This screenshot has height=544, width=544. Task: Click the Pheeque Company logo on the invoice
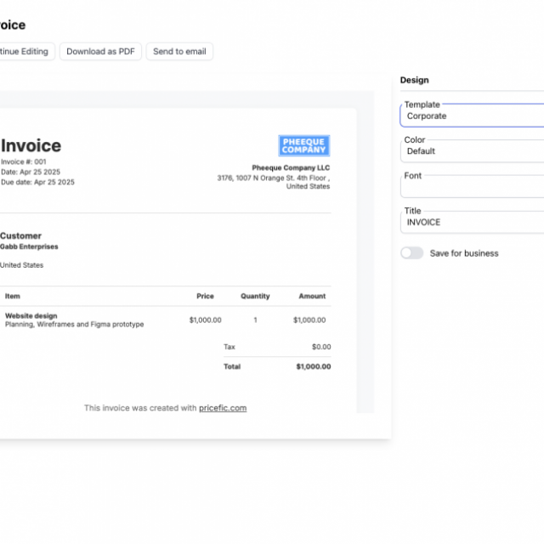[303, 145]
